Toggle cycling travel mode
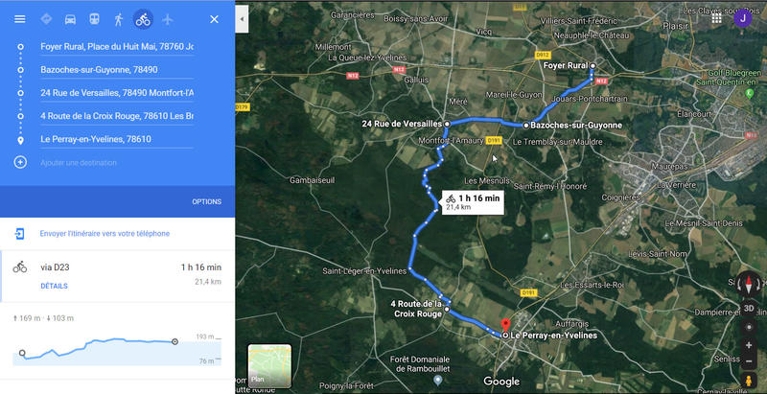The height and width of the screenshot is (394, 767). tap(143, 19)
